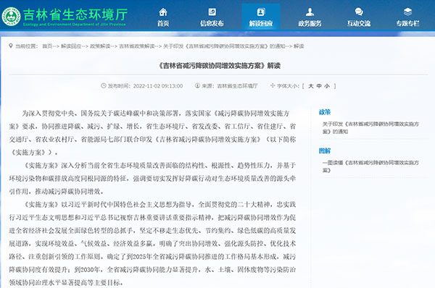Open 解读回应 menu label
This screenshot has height=288, width=435.
click(261, 24)
